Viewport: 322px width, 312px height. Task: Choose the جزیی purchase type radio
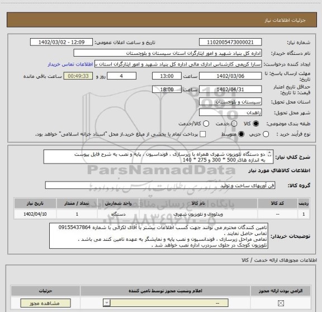pyautogui.click(x=266, y=134)
